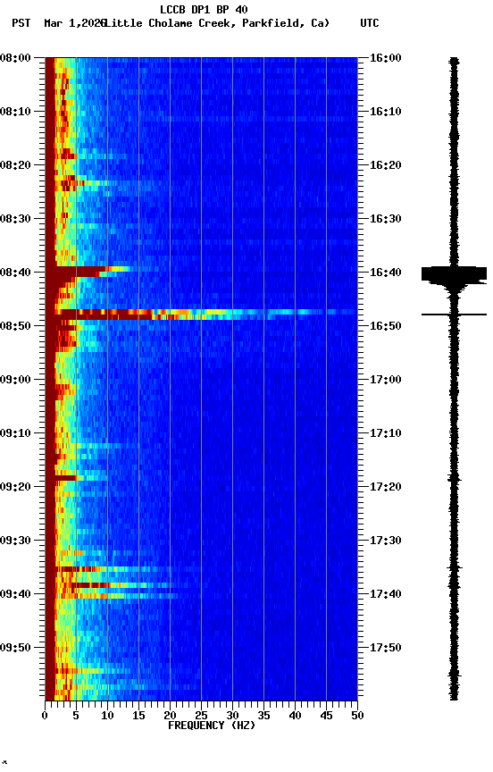Click the 16:20 UTC time label
The width and height of the screenshot is (493, 772).
(386, 165)
